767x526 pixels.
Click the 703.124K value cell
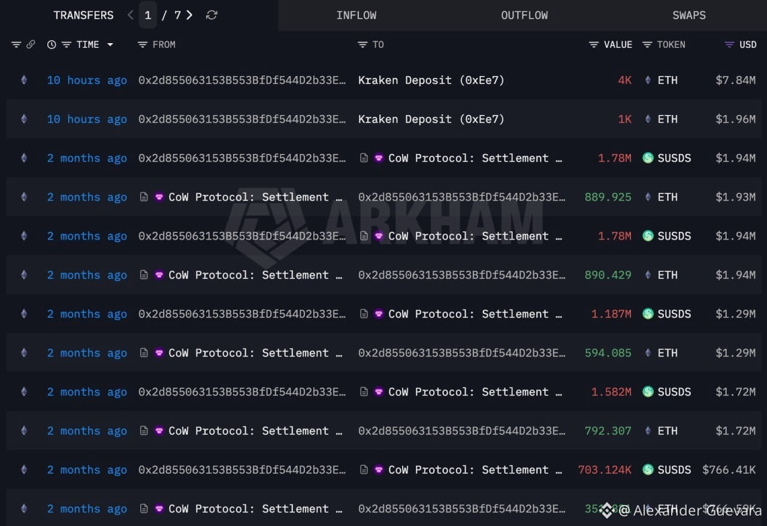pyautogui.click(x=605, y=469)
